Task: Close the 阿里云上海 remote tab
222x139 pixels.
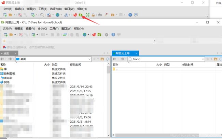Action: 136,53
